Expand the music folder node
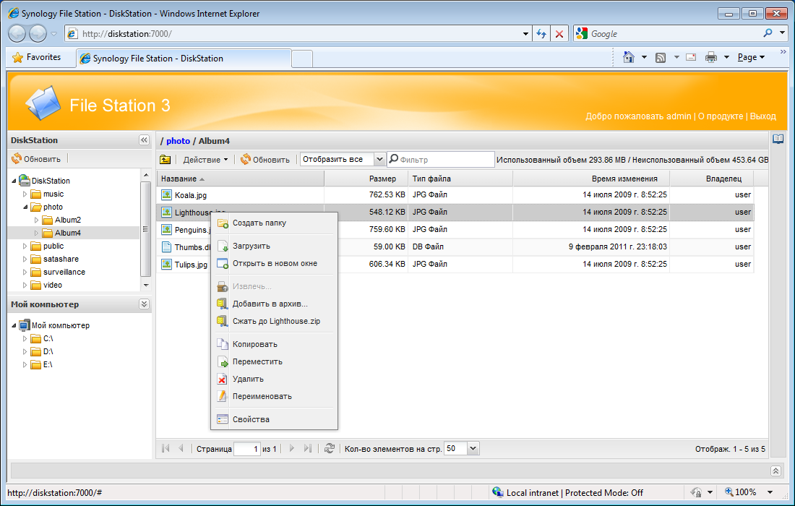The image size is (795, 506). pyautogui.click(x=25, y=194)
